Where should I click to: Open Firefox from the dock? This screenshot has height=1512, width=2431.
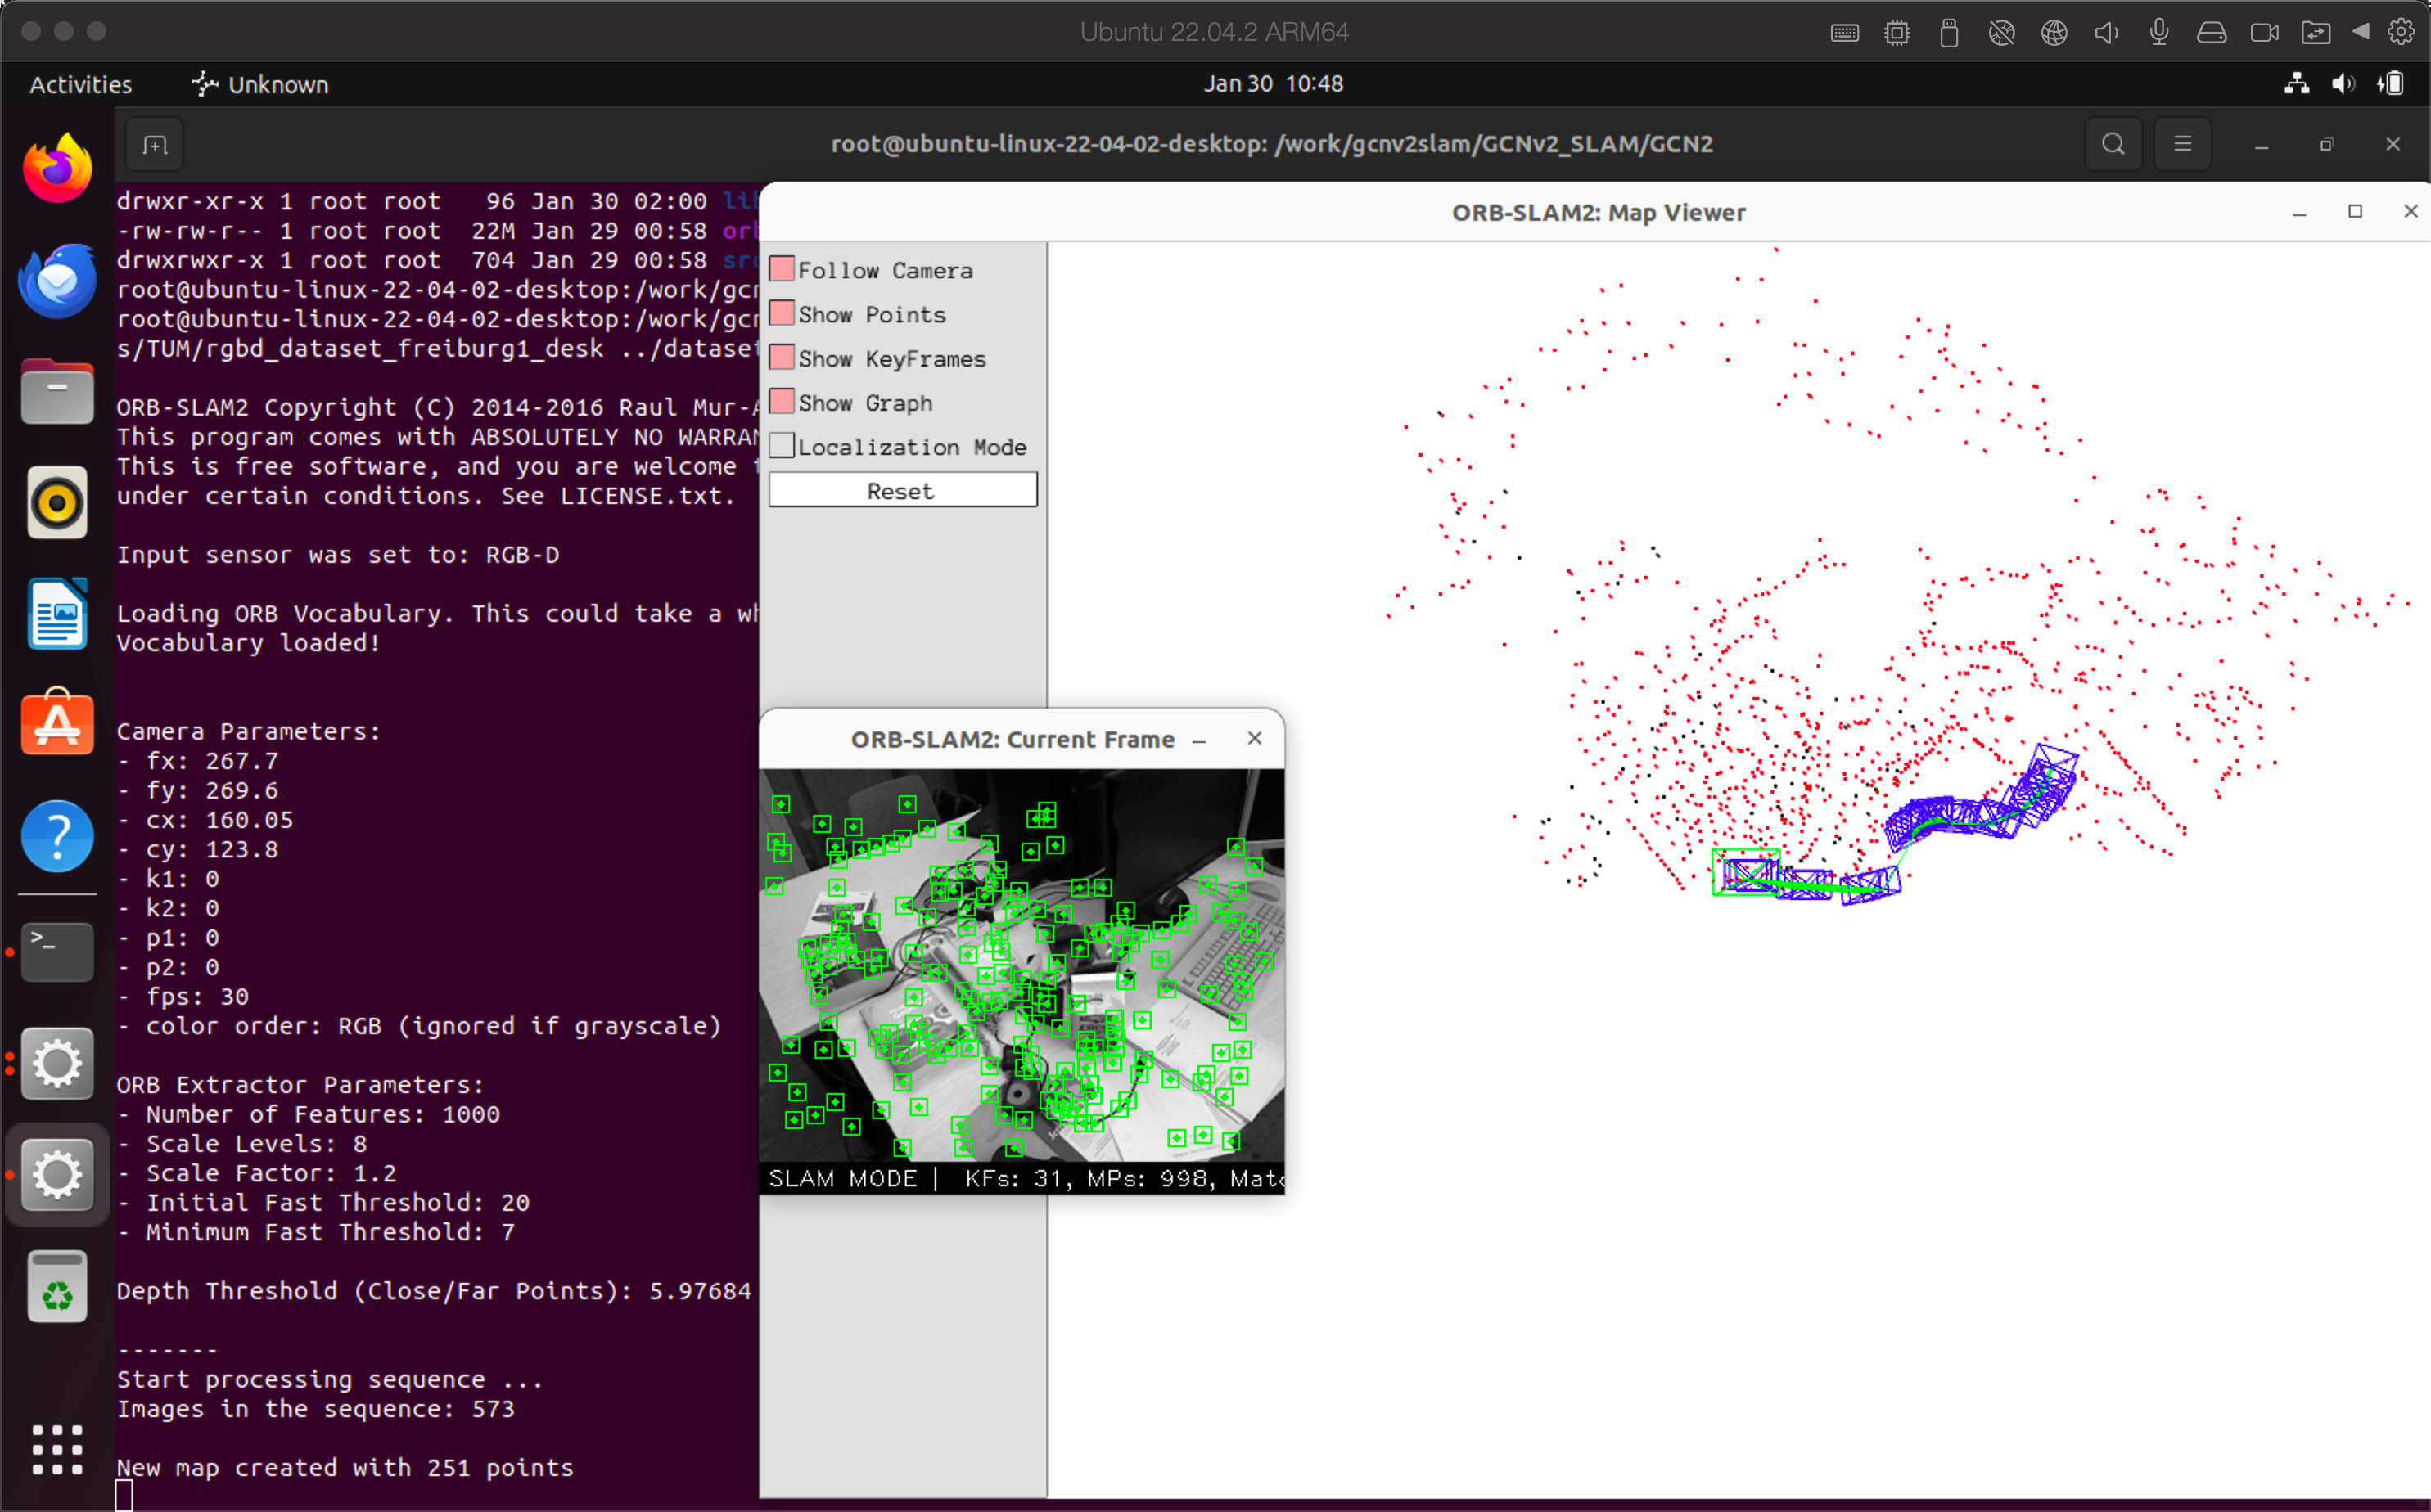tap(57, 169)
